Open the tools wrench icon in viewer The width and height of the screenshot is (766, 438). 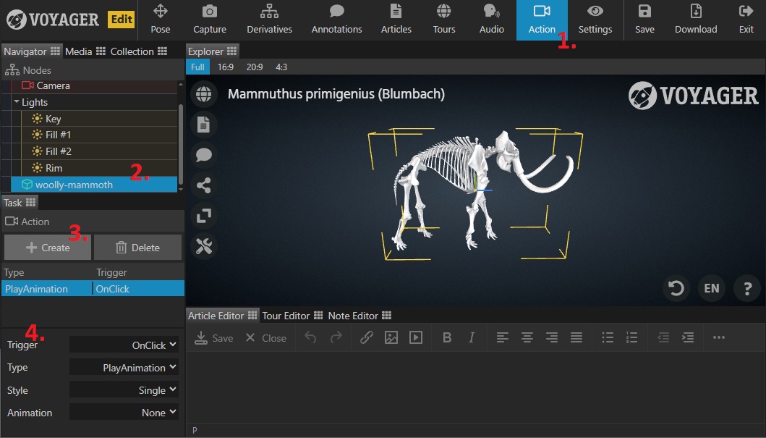(204, 246)
